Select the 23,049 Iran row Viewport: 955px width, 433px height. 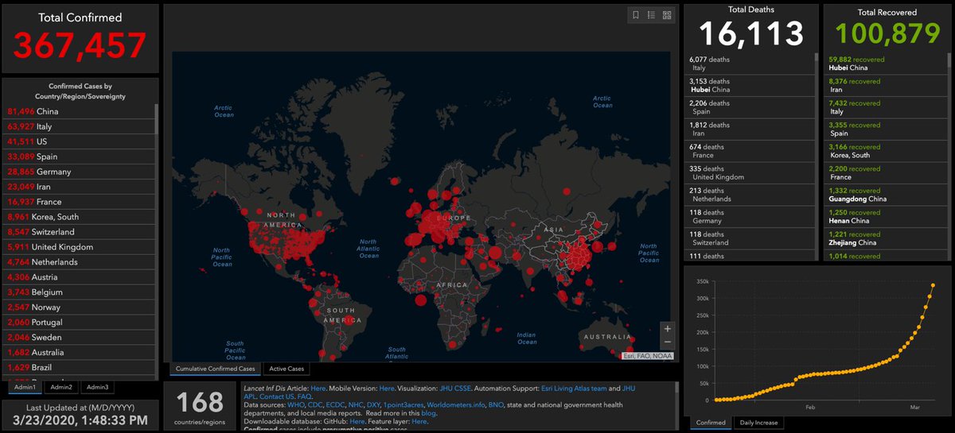click(79, 187)
